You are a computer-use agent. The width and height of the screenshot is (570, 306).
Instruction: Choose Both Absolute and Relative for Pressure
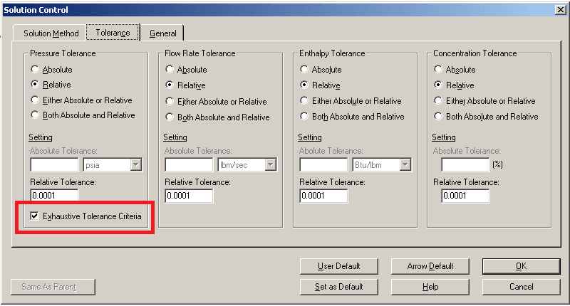[83, 115]
